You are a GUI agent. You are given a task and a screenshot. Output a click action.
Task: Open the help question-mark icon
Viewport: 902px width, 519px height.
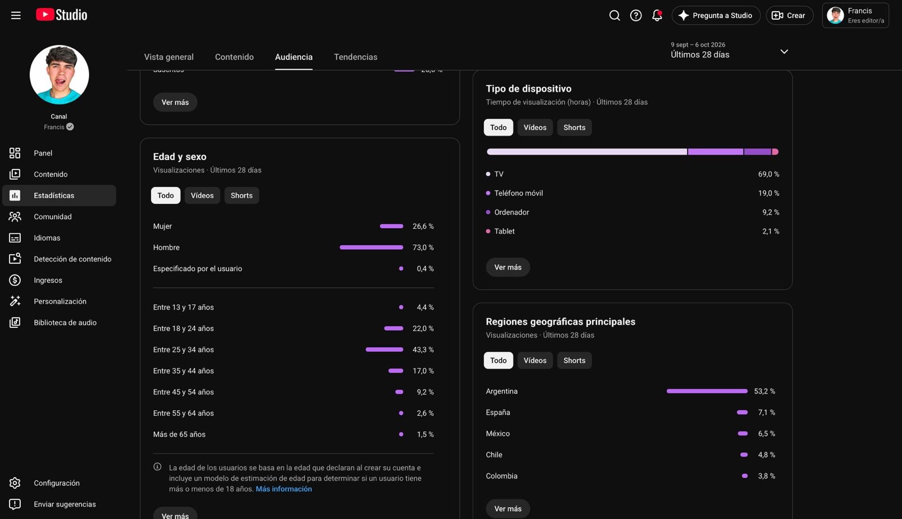point(636,15)
